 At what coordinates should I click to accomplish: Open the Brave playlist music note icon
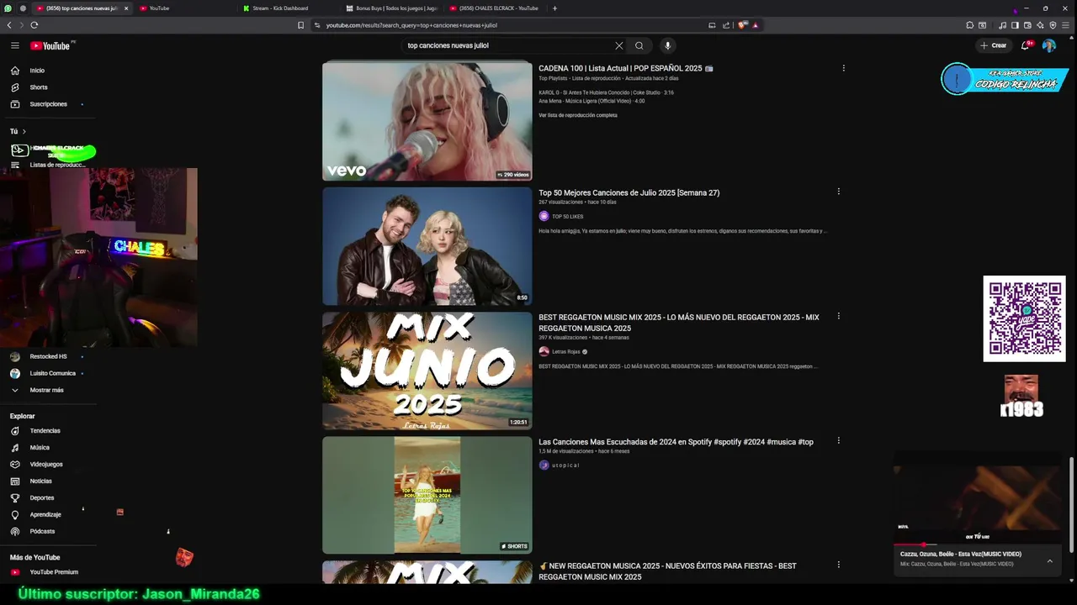[x=1002, y=25]
